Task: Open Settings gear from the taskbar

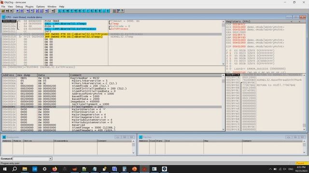Action: click(x=44, y=169)
